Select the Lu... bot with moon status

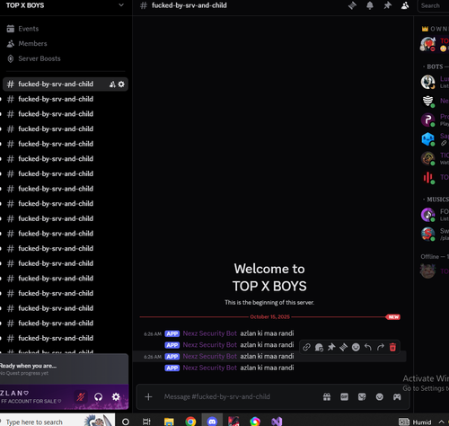(435, 82)
